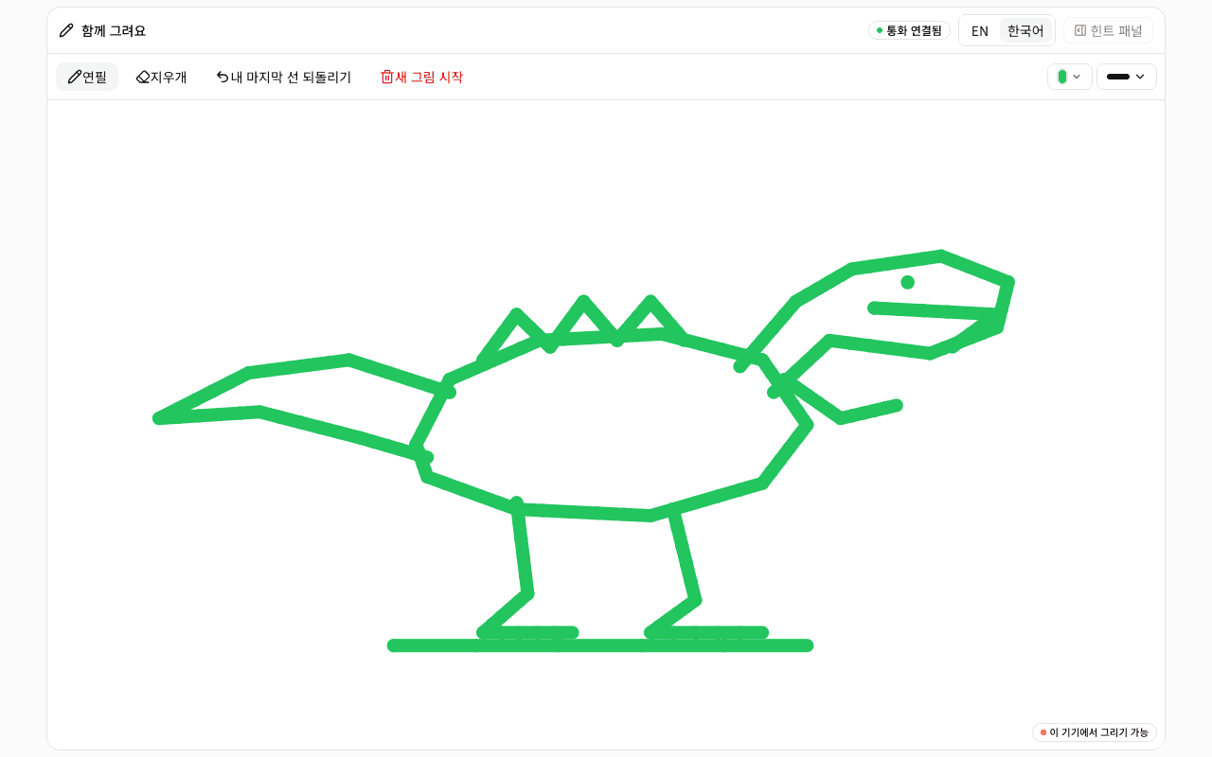Open the green color picker dropdown

tap(1070, 77)
